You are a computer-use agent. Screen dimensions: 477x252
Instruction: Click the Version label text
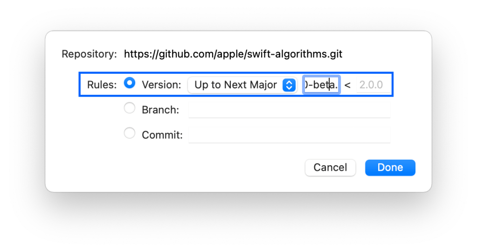161,85
